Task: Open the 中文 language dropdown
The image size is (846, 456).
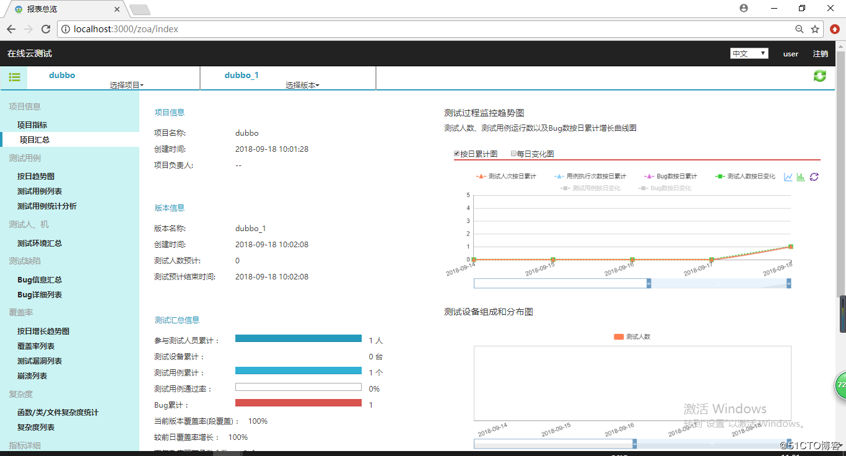Action: point(749,53)
